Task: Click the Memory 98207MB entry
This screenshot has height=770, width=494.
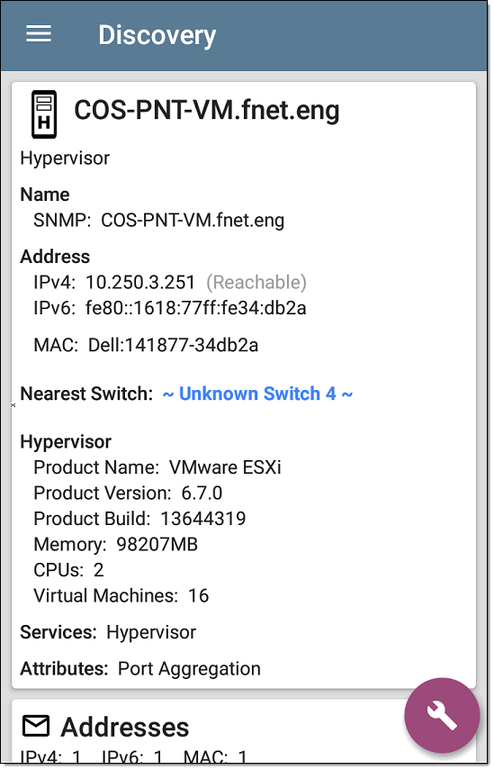Action: 116,544
